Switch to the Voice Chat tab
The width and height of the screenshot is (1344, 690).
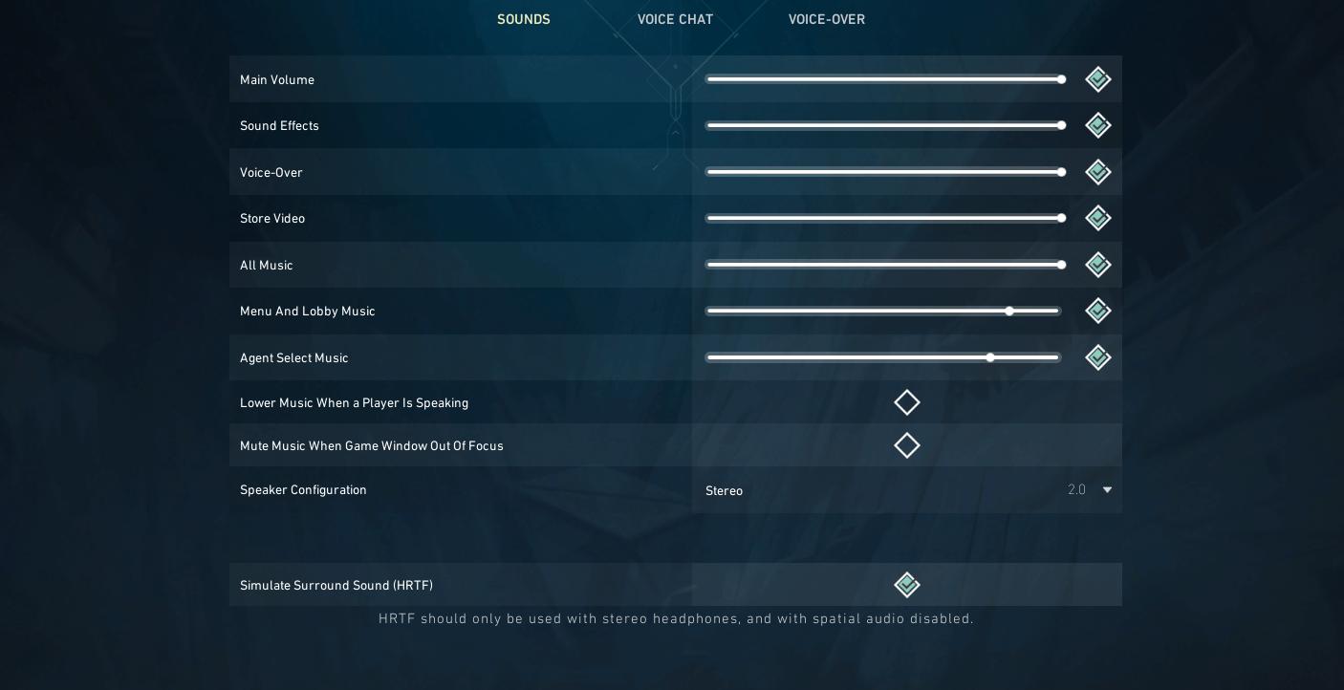(x=675, y=19)
